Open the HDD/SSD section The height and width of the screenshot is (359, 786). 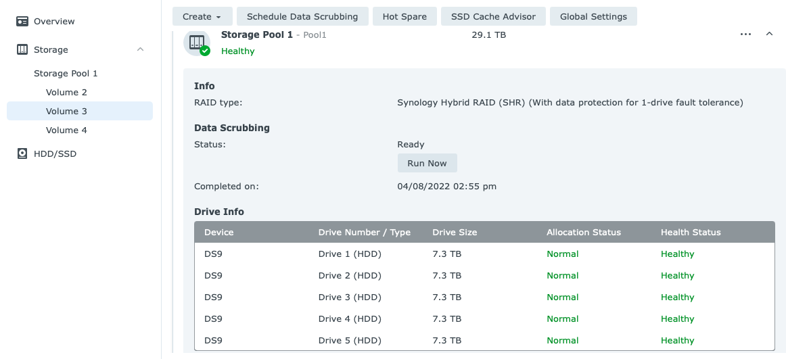(x=55, y=154)
